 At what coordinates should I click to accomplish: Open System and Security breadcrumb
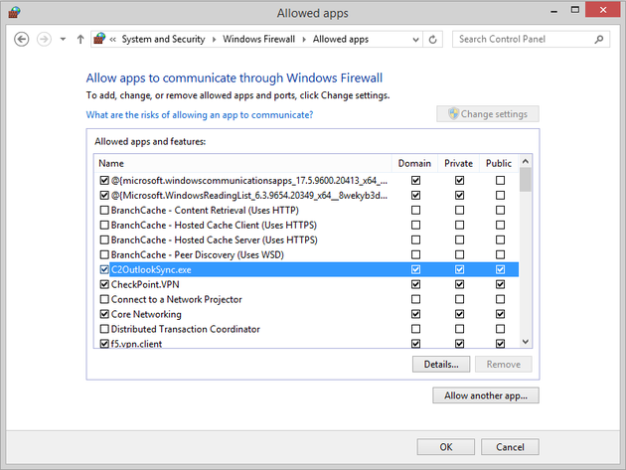tap(163, 39)
